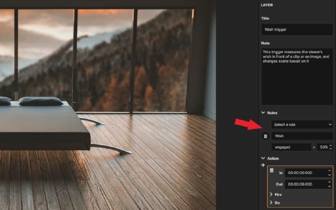The width and height of the screenshot is (336, 210).
Task: Decrease the 50% threshold with down arrow
Action: (330, 149)
